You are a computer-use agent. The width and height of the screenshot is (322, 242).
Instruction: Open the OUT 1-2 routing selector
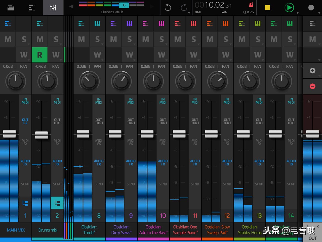(x=25, y=121)
